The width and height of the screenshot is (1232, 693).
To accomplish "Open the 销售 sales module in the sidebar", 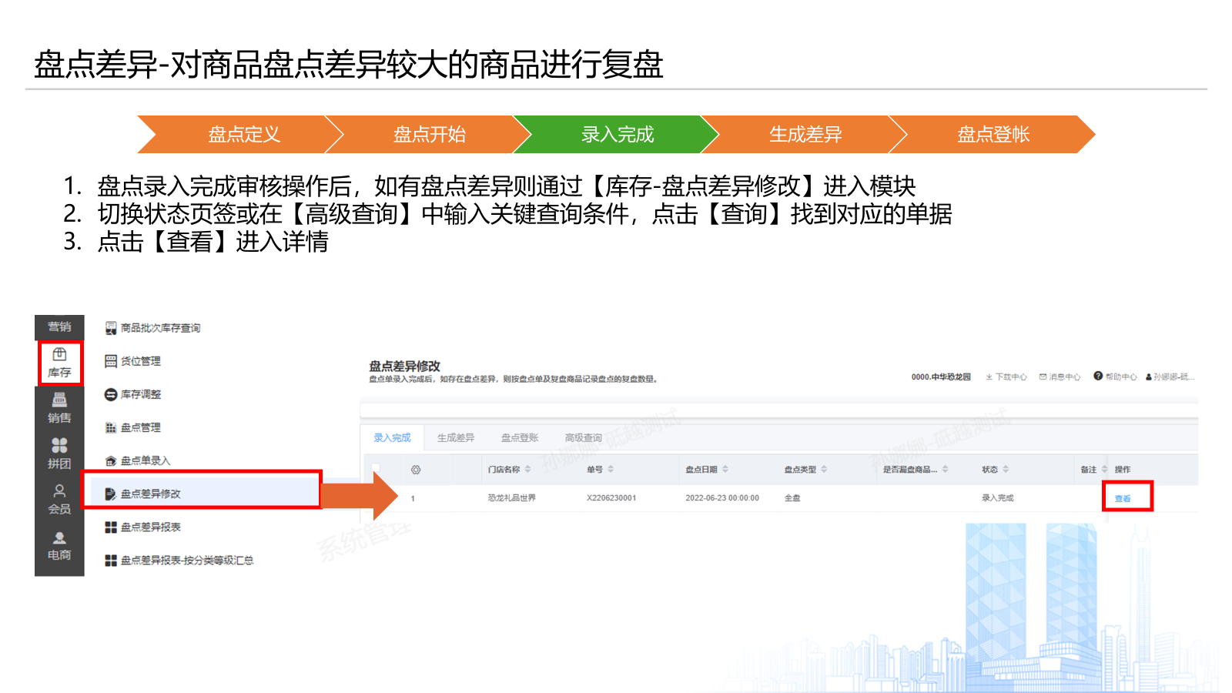I will 59,408.
